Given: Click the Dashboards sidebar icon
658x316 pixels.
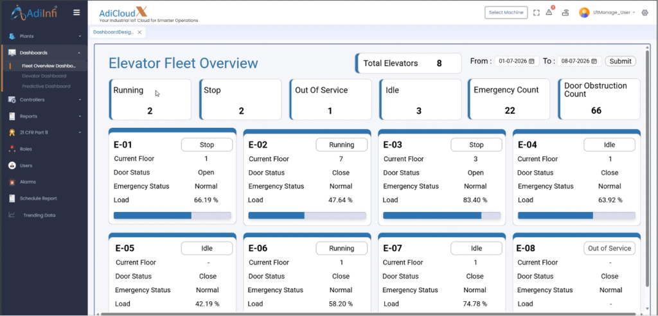Looking at the screenshot, I should tap(12, 53).
